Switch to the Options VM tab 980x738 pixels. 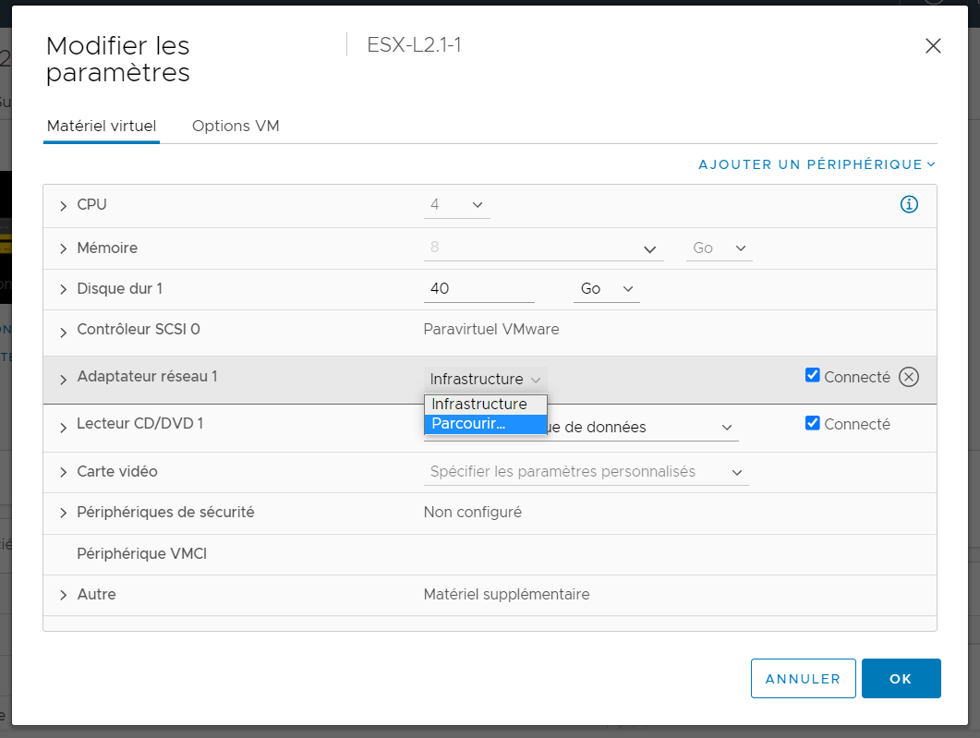[x=235, y=127]
